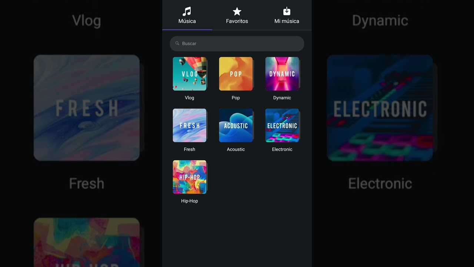This screenshot has height=267, width=474.
Task: Open the Electronic category thumbnail
Action: pyautogui.click(x=282, y=125)
